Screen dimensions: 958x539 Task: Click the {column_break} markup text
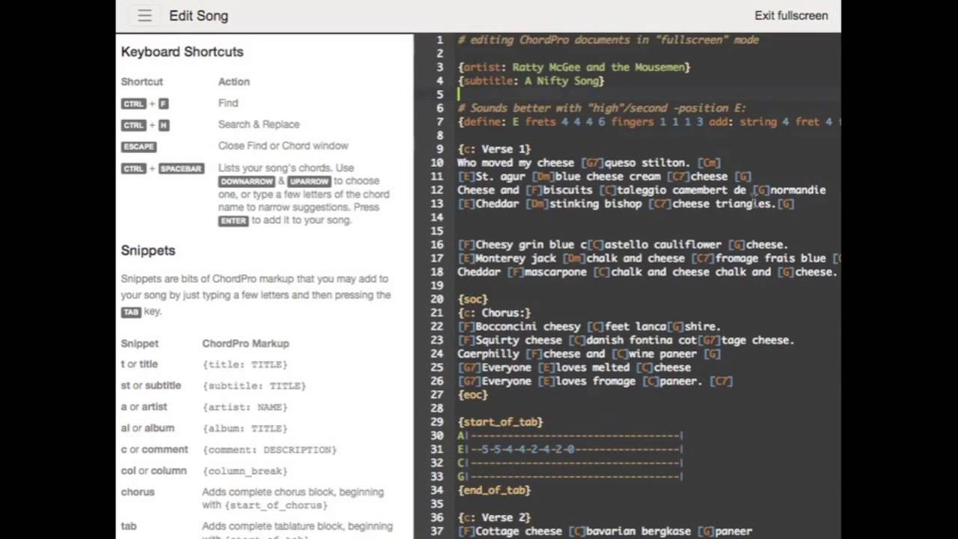point(245,471)
